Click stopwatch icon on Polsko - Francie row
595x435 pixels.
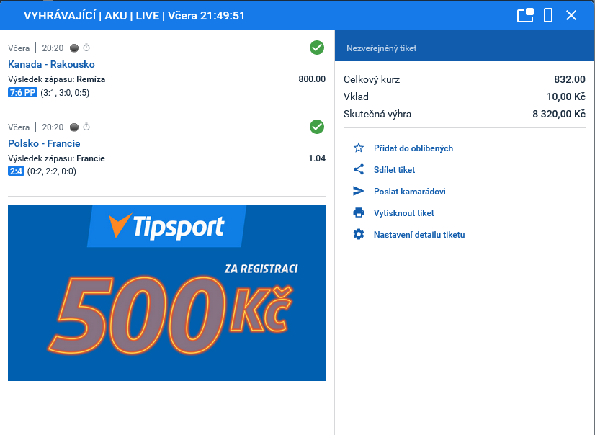[x=86, y=127]
